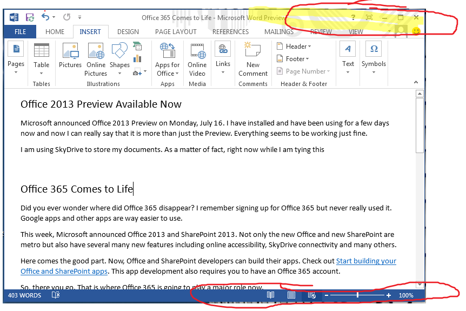
Task: Click the vertical scrollbar up arrow
Action: click(x=420, y=94)
